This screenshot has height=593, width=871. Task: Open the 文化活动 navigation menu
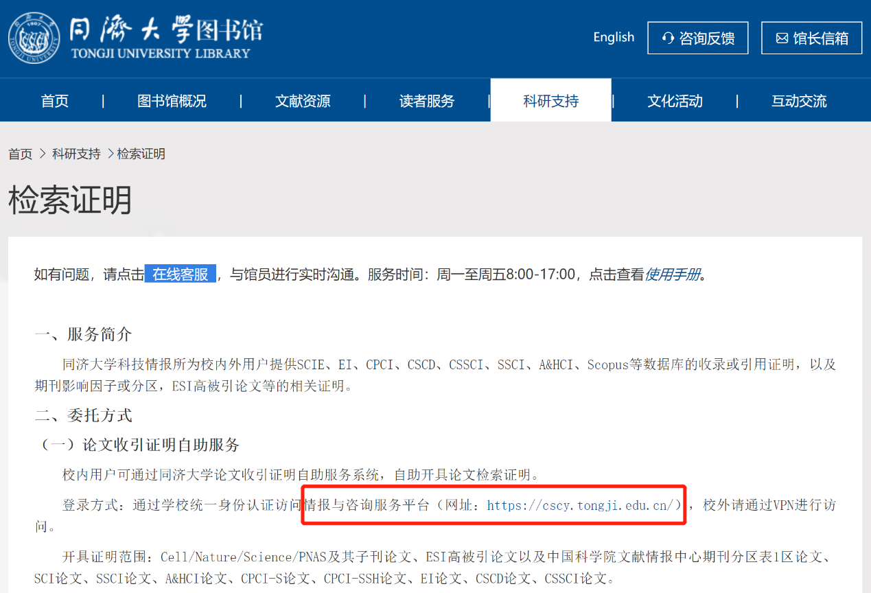(x=675, y=101)
